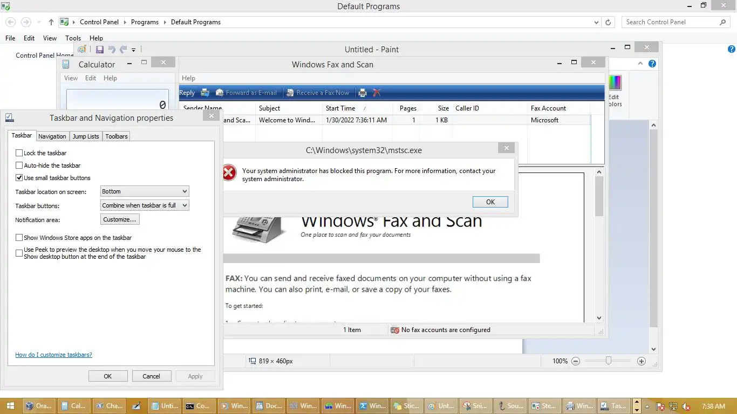
Task: Collapse the Paint ribbon with the chevron
Action: pos(640,64)
